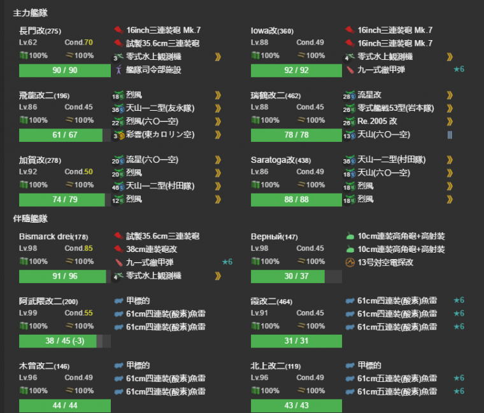Click 長門改's 90 / 90 HP bar
Screen dimensions: 484x413
pos(65,71)
